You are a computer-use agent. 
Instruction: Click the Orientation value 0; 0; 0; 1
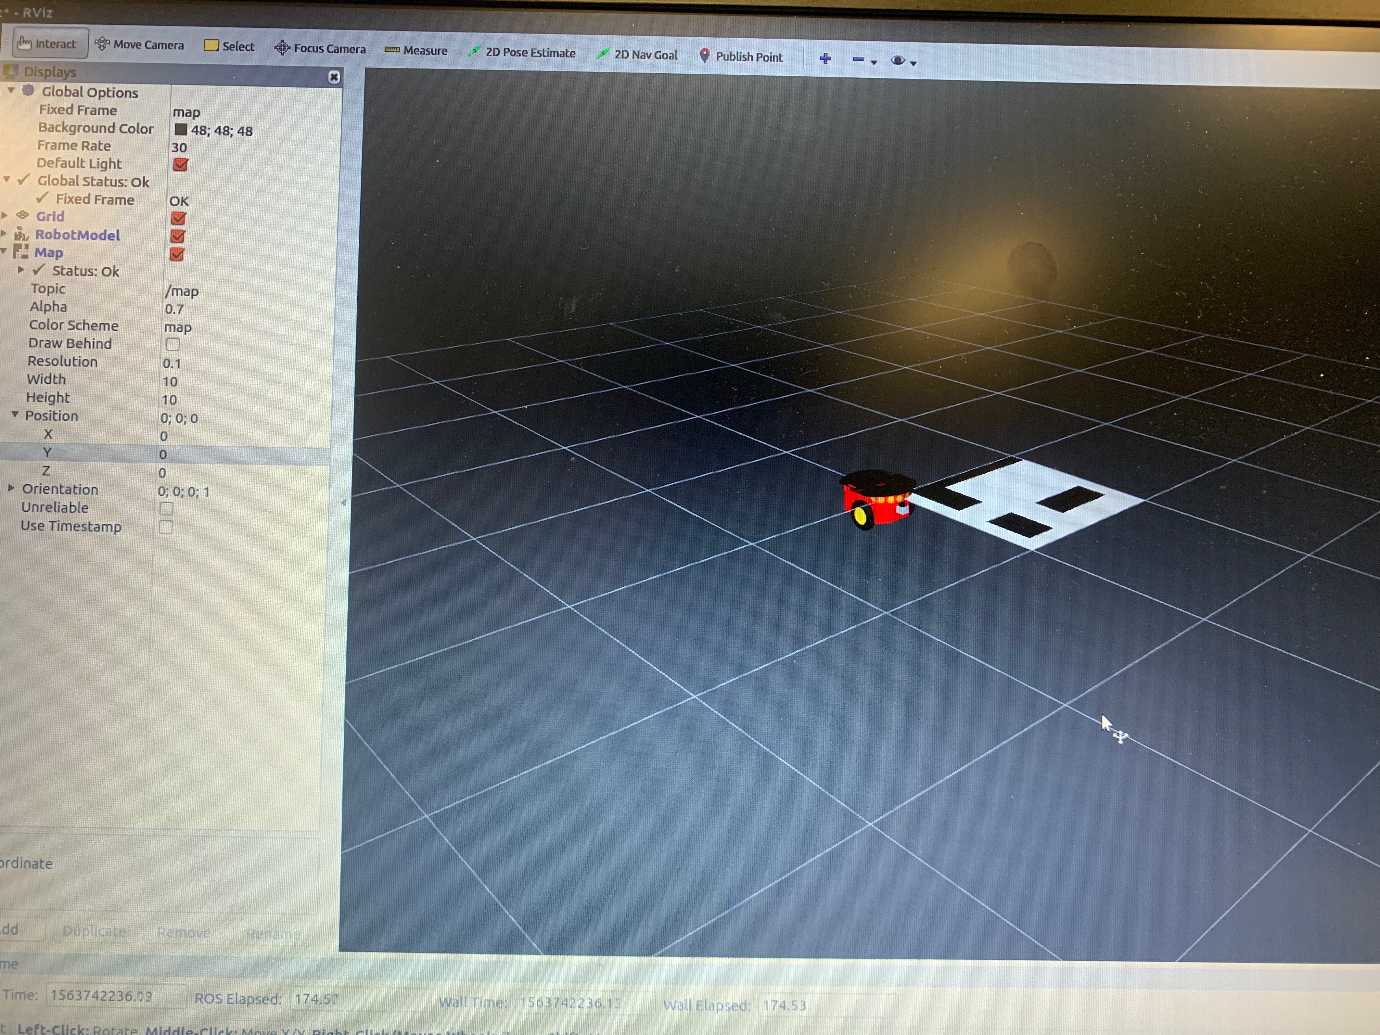[x=183, y=491]
